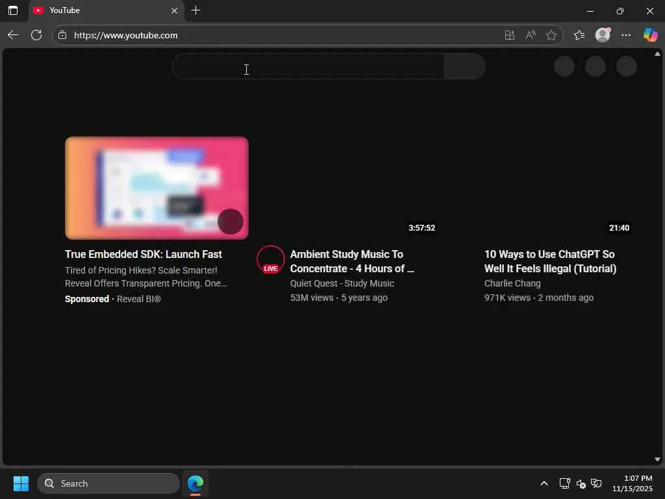Open a new browser tab

click(195, 10)
